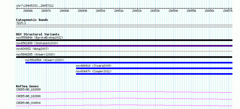Click the 28448k ruler tick label

[64, 11]
